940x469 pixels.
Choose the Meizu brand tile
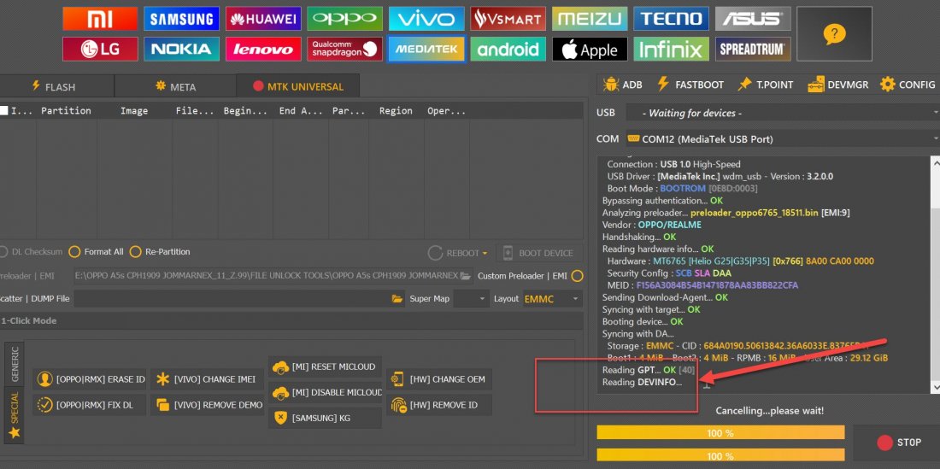[590, 19]
